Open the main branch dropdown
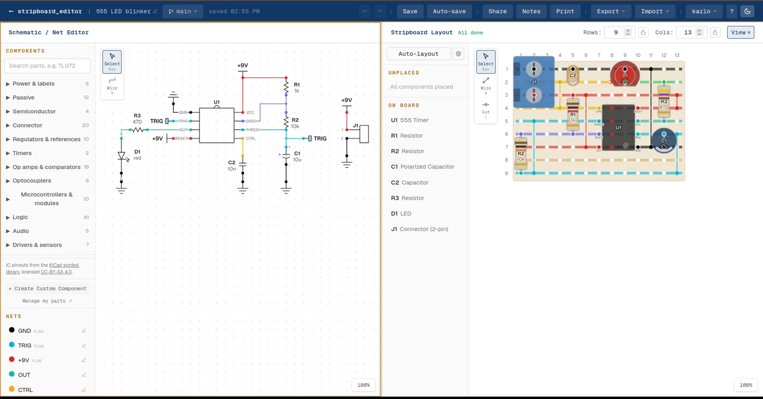 click(183, 11)
